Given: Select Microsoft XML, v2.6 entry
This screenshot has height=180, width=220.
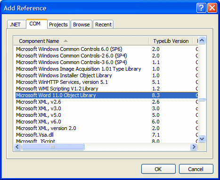Looking at the screenshot, I should click(x=39, y=102).
